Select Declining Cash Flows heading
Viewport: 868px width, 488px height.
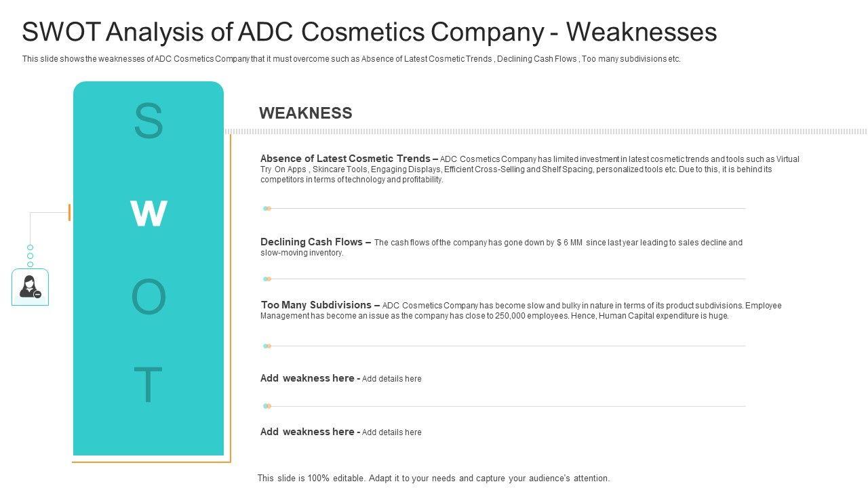point(315,242)
